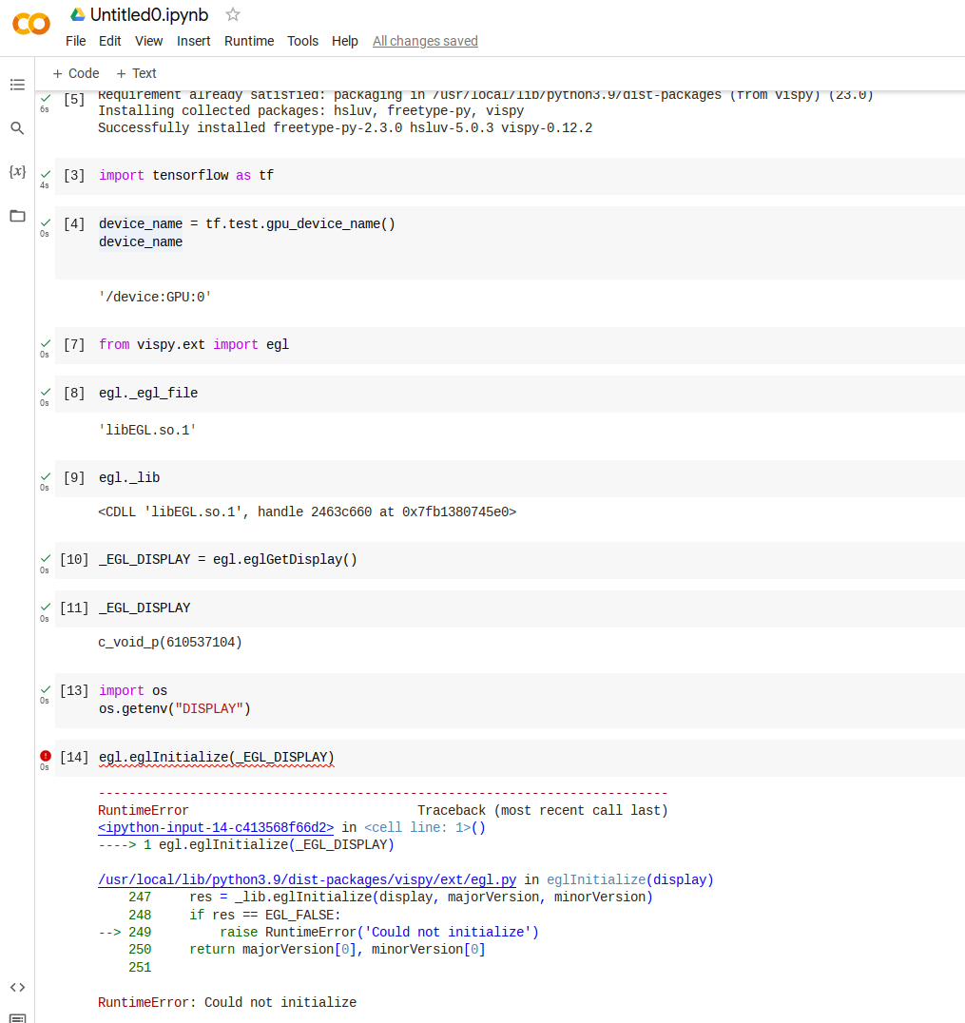Click the notebook title Untitled0.ipynb

(149, 14)
